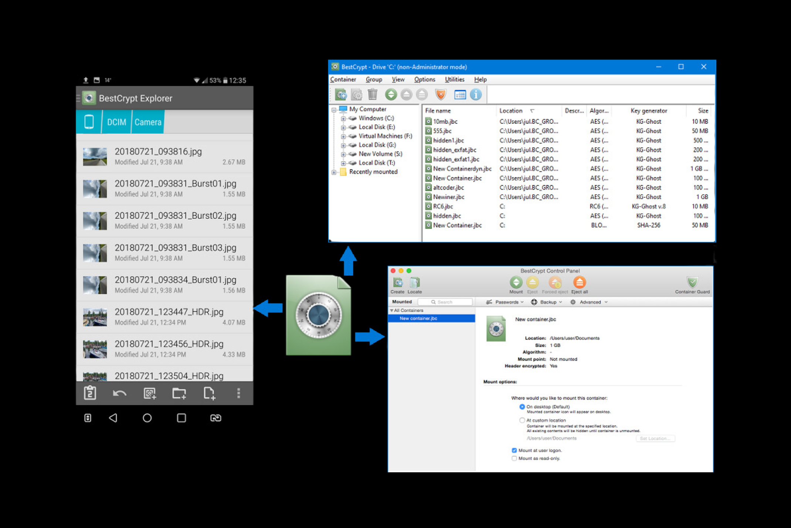Screen dimensions: 791x528
Task: Sort by Location column header
Action: pos(529,111)
